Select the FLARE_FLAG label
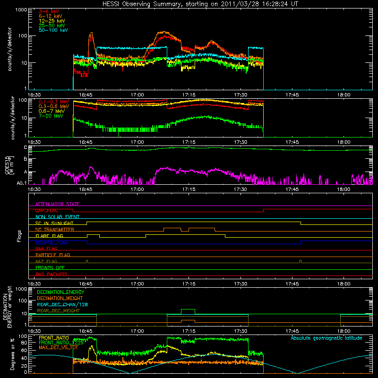The width and height of the screenshot is (378, 378). [49, 236]
